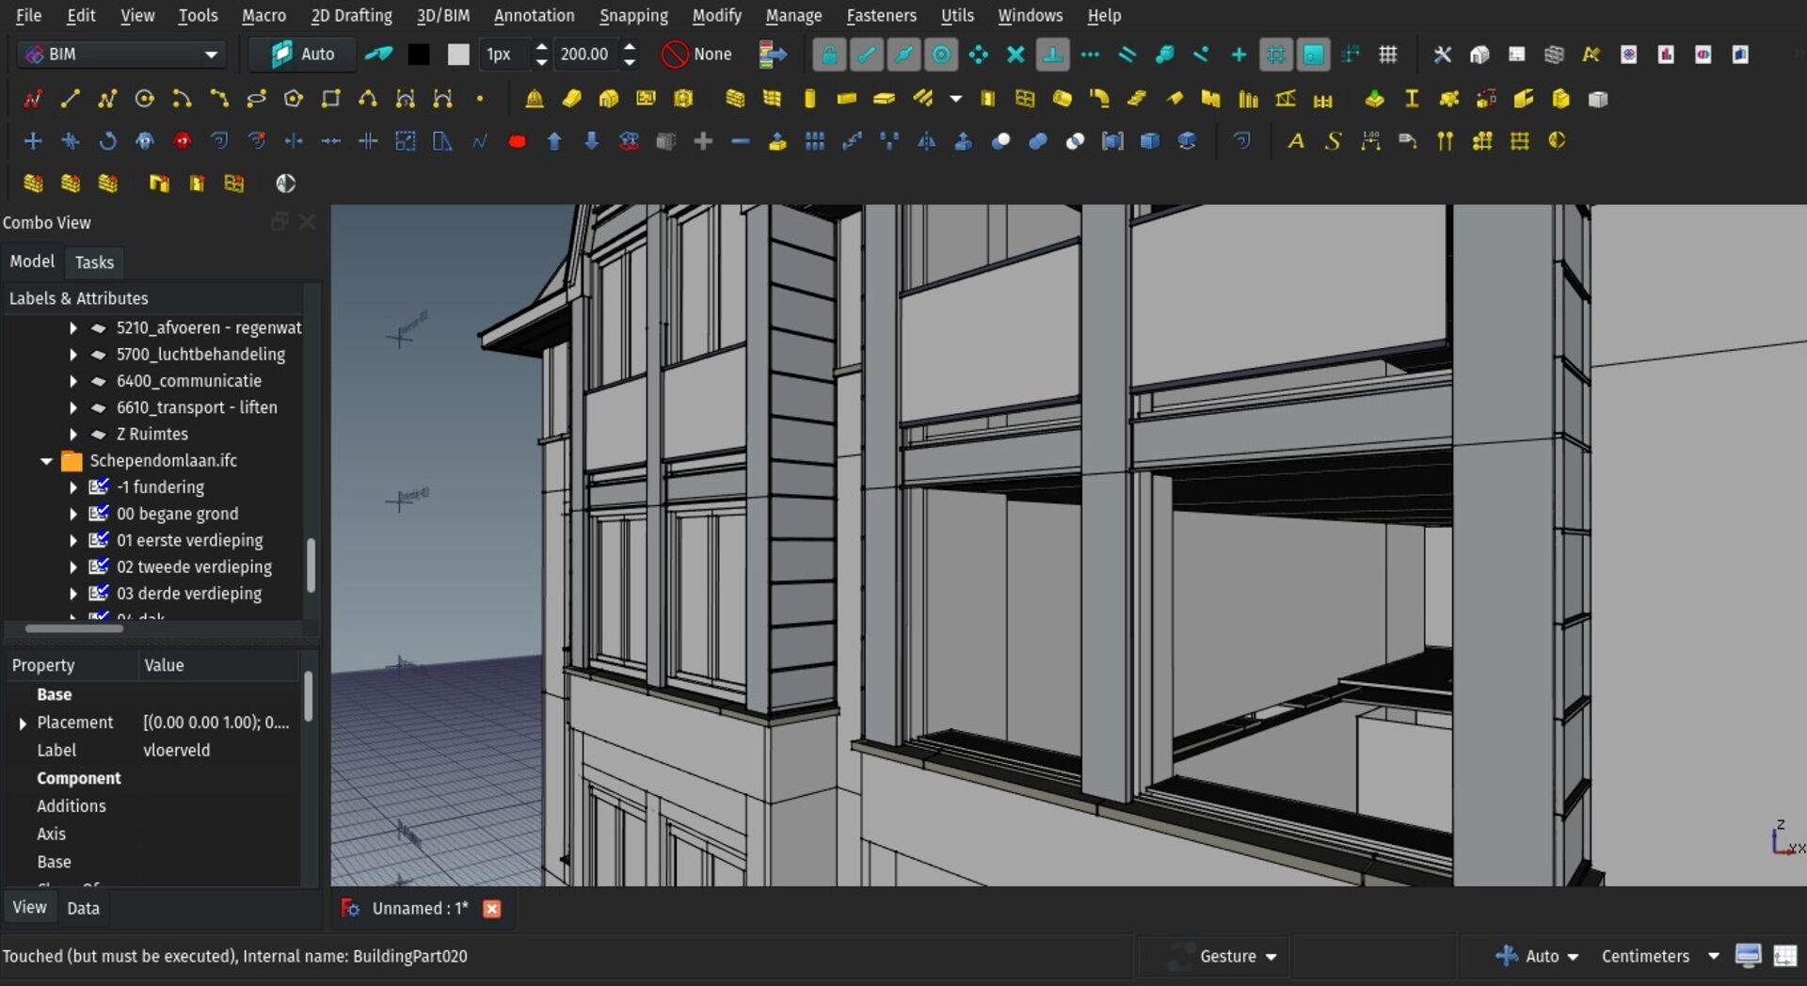Create a Site with the bell-shaped icon
The height and width of the screenshot is (986, 1807).
(535, 99)
